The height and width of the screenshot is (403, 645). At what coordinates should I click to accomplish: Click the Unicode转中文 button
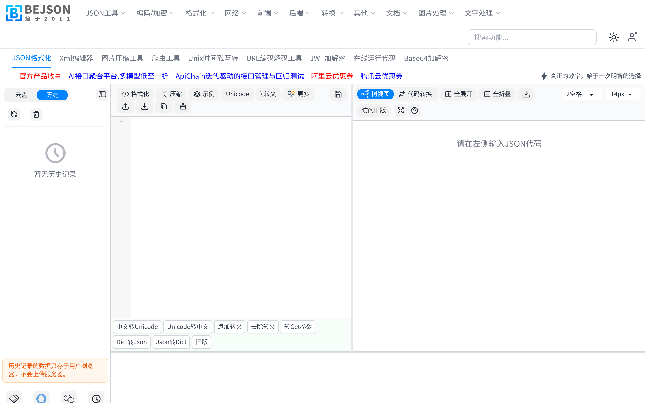coord(188,327)
